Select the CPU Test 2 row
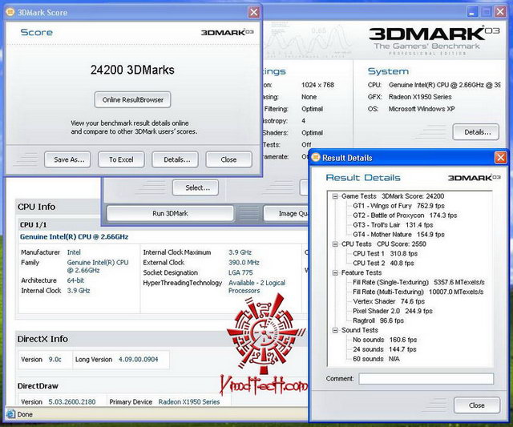The image size is (513, 427). 383,264
